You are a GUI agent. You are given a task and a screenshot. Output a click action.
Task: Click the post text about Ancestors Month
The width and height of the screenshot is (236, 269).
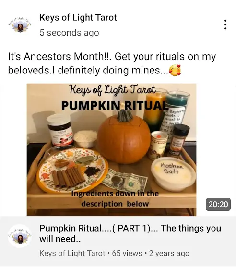pos(112,63)
